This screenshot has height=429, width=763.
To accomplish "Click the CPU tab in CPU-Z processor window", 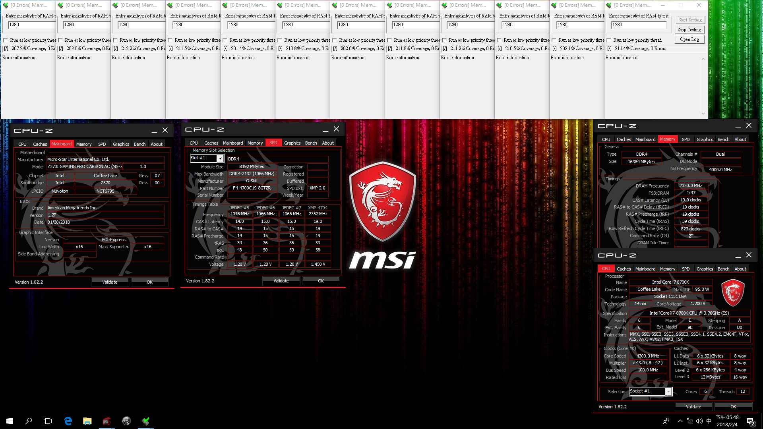I will click(606, 269).
